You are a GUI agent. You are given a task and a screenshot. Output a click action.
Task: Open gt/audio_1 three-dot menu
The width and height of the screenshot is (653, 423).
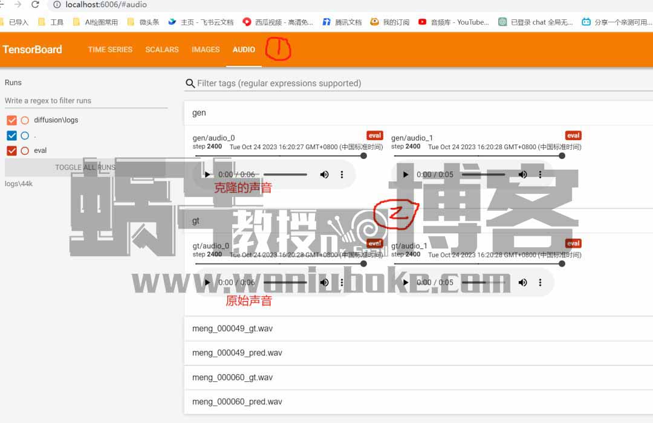pyautogui.click(x=540, y=282)
